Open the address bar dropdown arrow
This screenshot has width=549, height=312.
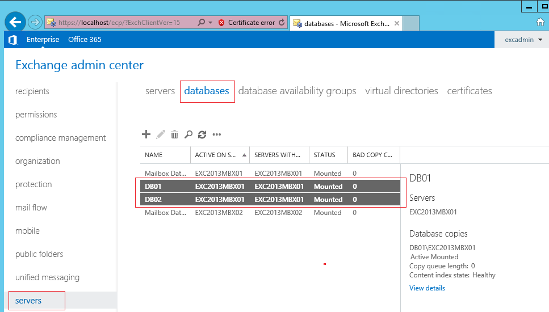click(211, 22)
